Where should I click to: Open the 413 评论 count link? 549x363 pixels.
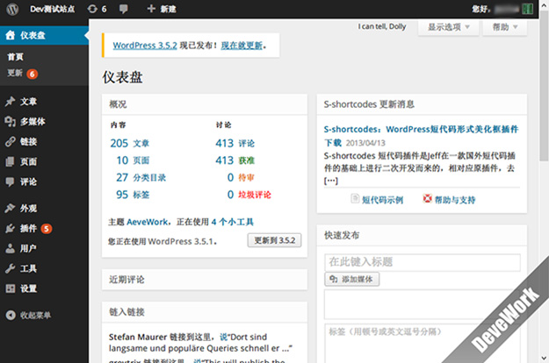tap(235, 143)
